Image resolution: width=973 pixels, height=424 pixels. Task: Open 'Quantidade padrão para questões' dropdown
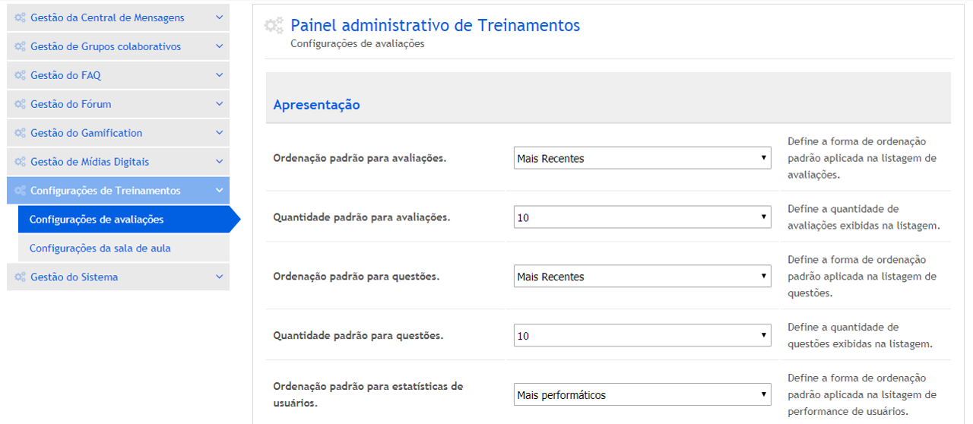click(x=642, y=336)
